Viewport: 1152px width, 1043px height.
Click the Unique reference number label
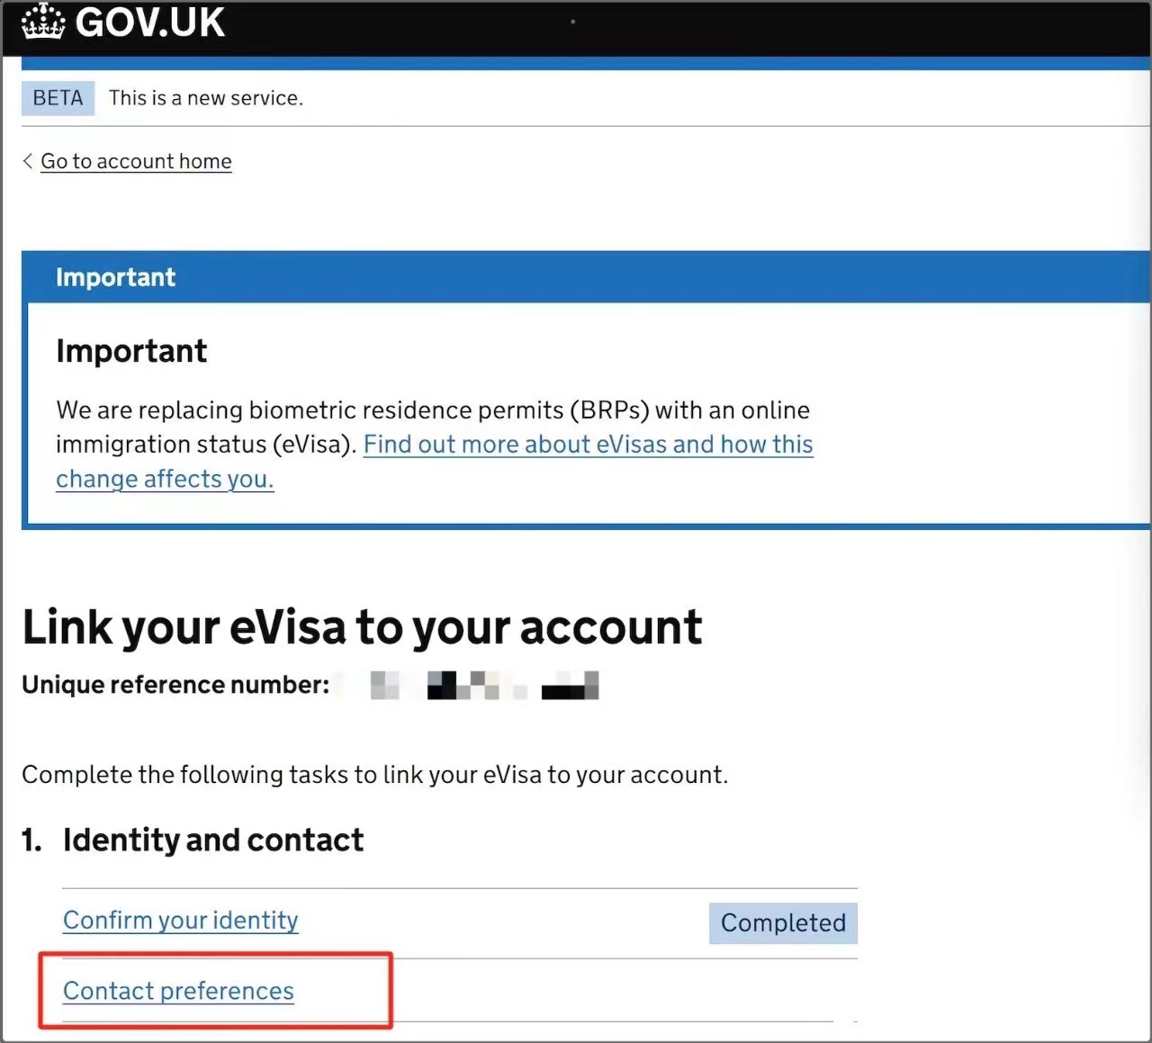coord(175,685)
